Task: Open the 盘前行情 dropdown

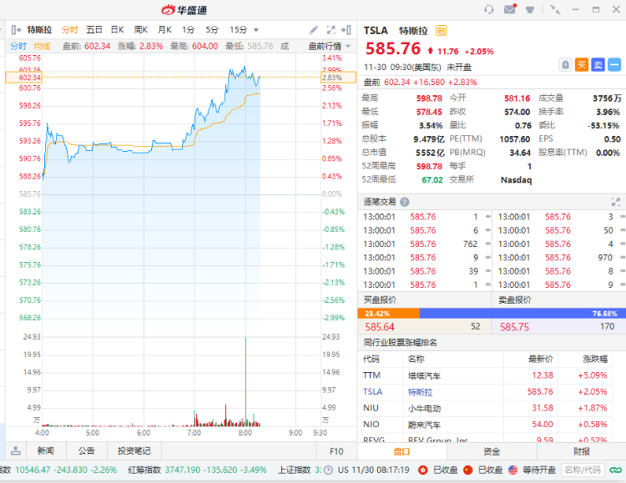Action: pyautogui.click(x=330, y=47)
